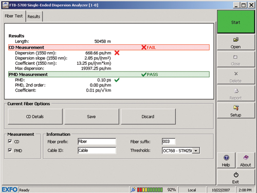The width and height of the screenshot is (257, 193).
Task: Click the title bar application icon
Action: click(x=5, y=5)
